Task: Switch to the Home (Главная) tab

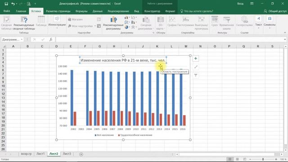Action: 21,11
